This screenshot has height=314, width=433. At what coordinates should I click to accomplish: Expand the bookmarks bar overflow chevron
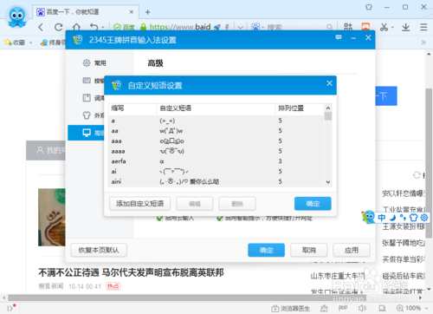click(423, 43)
